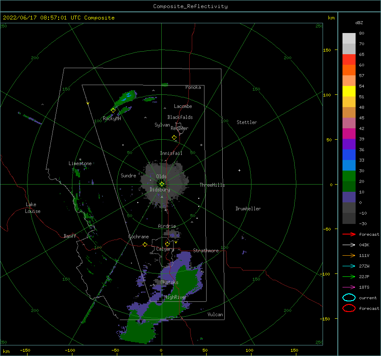Click the Strathmore town label
Image resolution: width=381 pixels, height=356 pixels.
(206, 251)
